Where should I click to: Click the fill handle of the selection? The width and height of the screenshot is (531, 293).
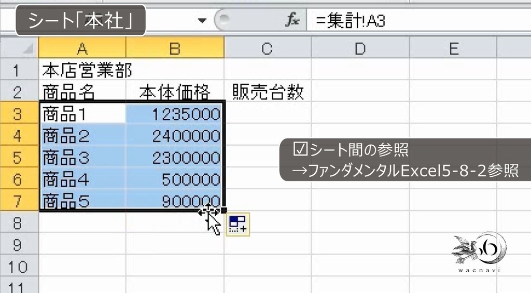(x=224, y=211)
